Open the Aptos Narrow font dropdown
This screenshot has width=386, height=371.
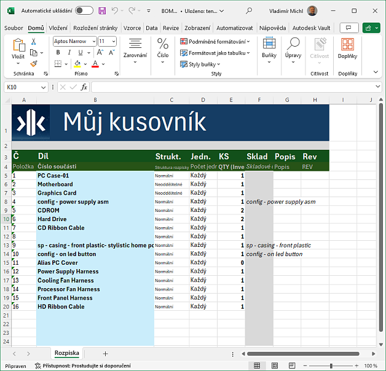coord(93,41)
